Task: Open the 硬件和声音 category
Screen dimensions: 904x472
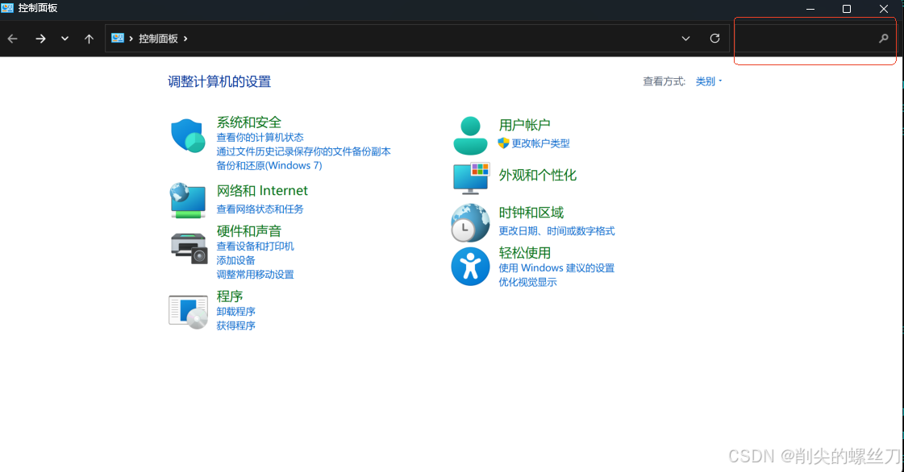Action: [x=249, y=231]
